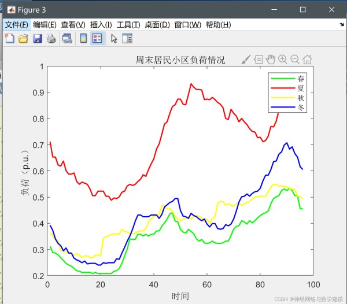This screenshot has width=347, height=304.
Task: Select the green 春 legend line
Action: 283,79
